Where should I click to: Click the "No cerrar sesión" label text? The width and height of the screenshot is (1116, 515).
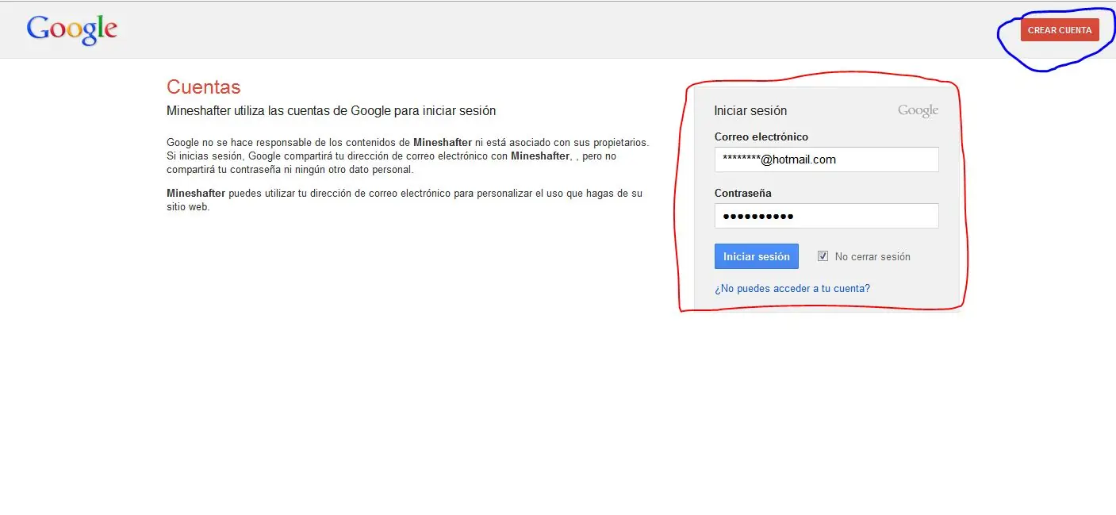pyautogui.click(x=872, y=257)
